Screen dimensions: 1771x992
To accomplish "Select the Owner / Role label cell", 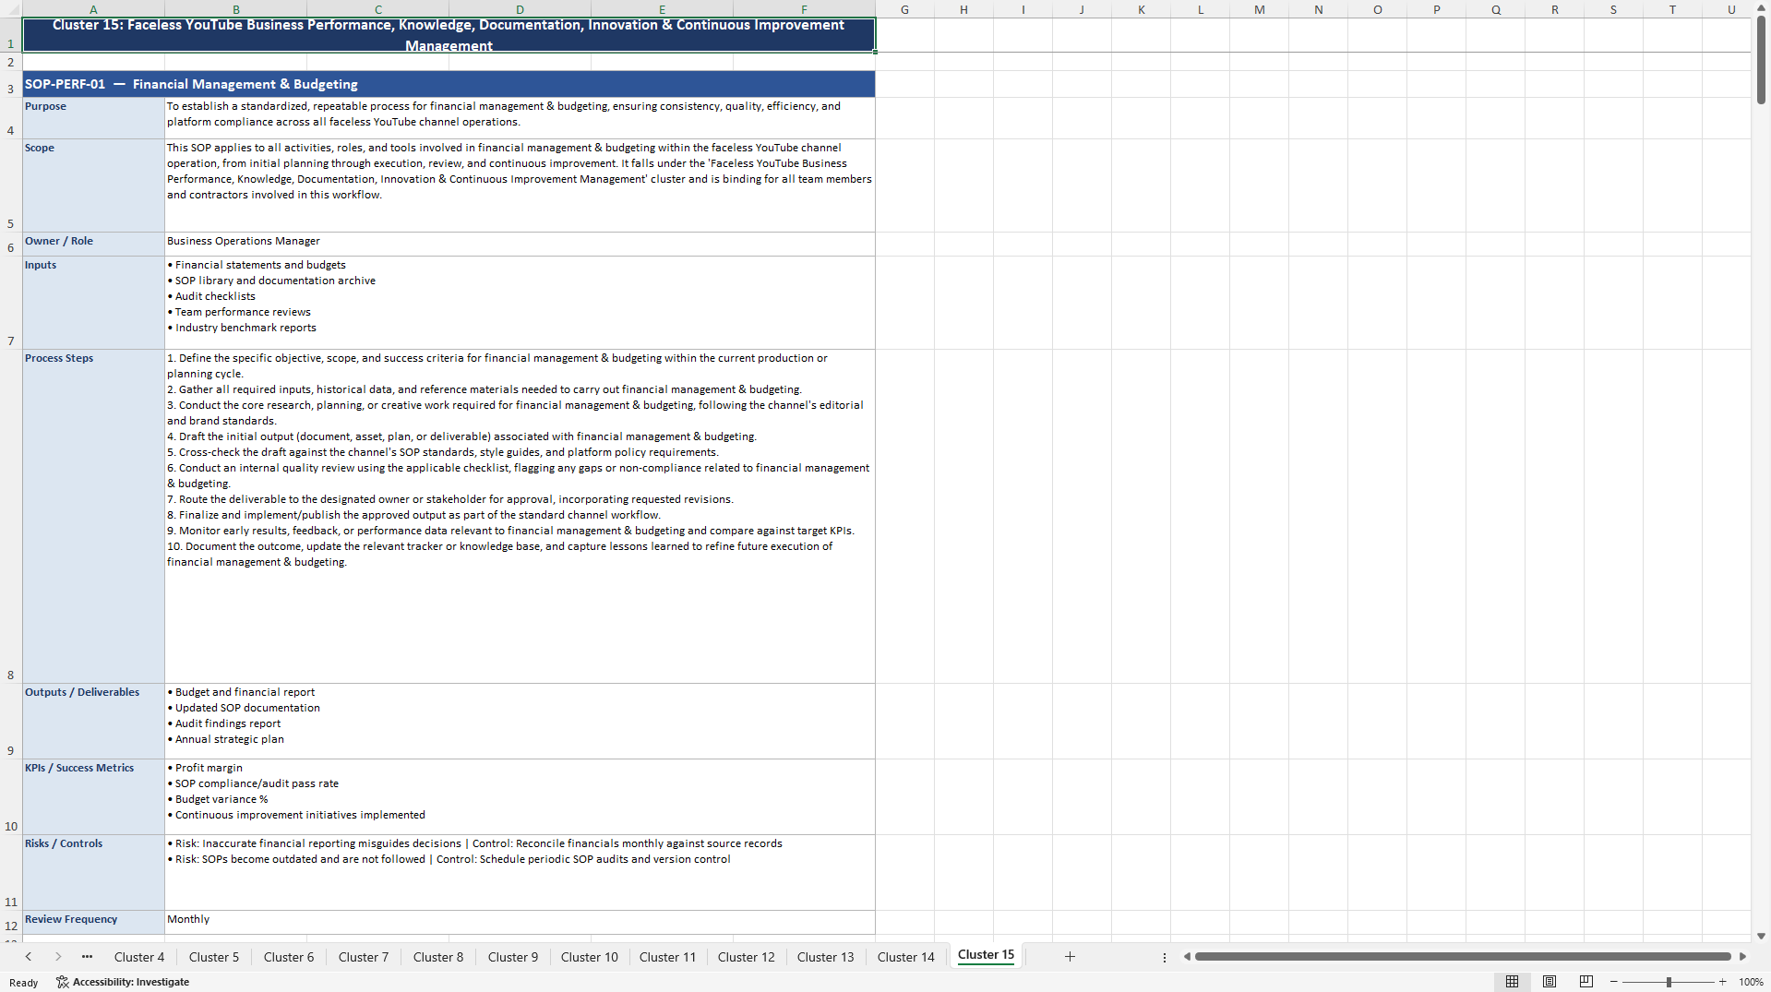I will (93, 244).
